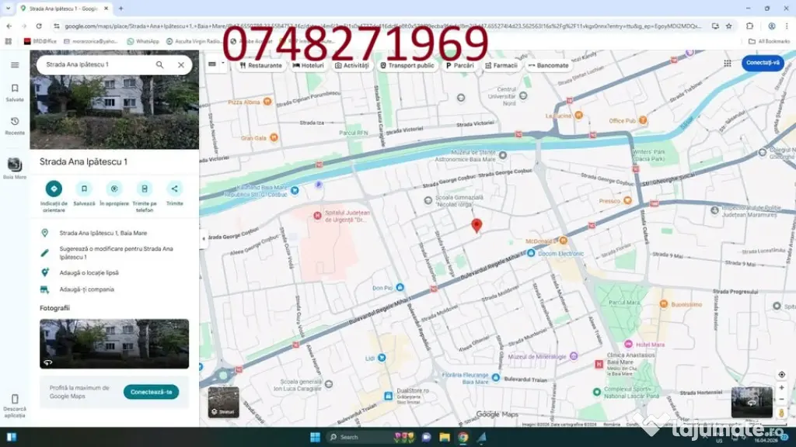Click the Descarcă aplicația phone icon
Screen dimensions: 796x447
pos(15,399)
